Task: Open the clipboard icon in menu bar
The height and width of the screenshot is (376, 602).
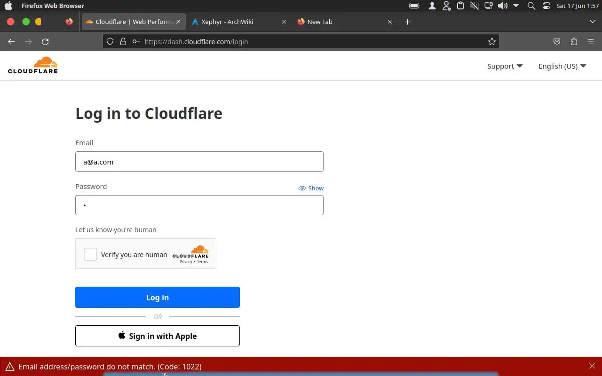Action: pyautogui.click(x=460, y=6)
